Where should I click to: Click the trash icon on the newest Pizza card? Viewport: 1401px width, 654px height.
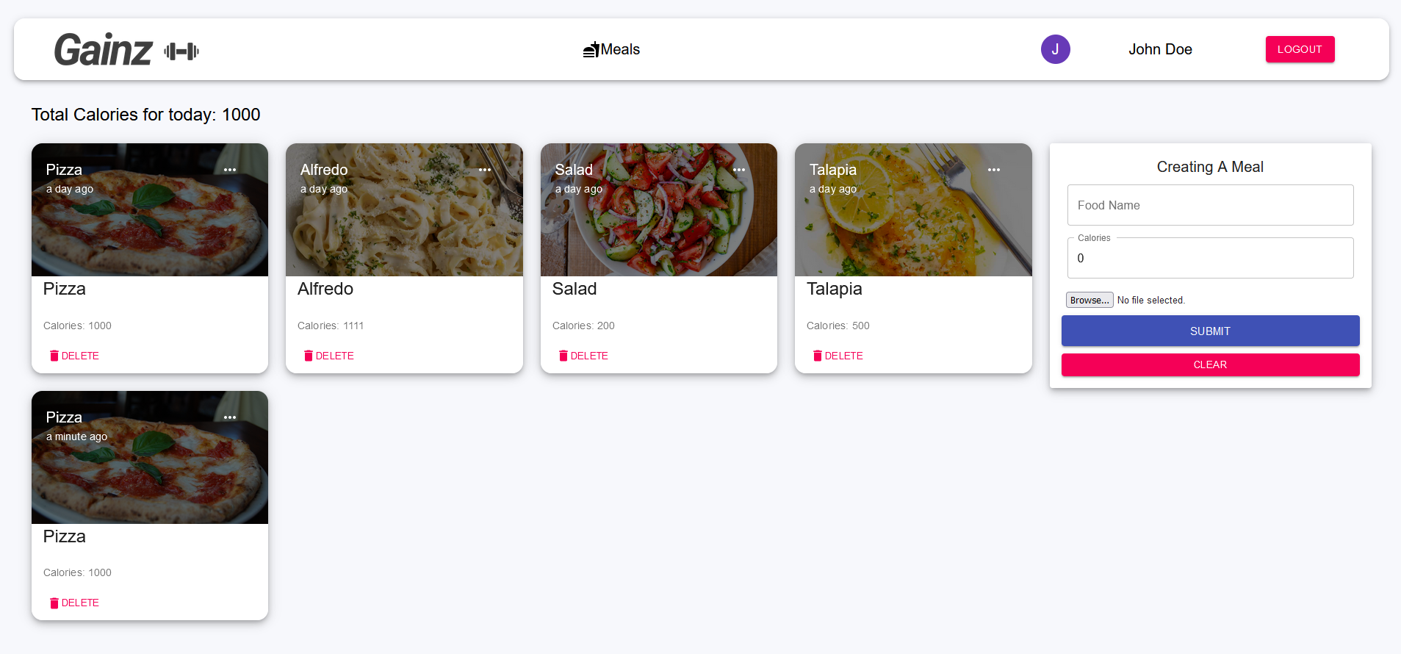pos(54,603)
